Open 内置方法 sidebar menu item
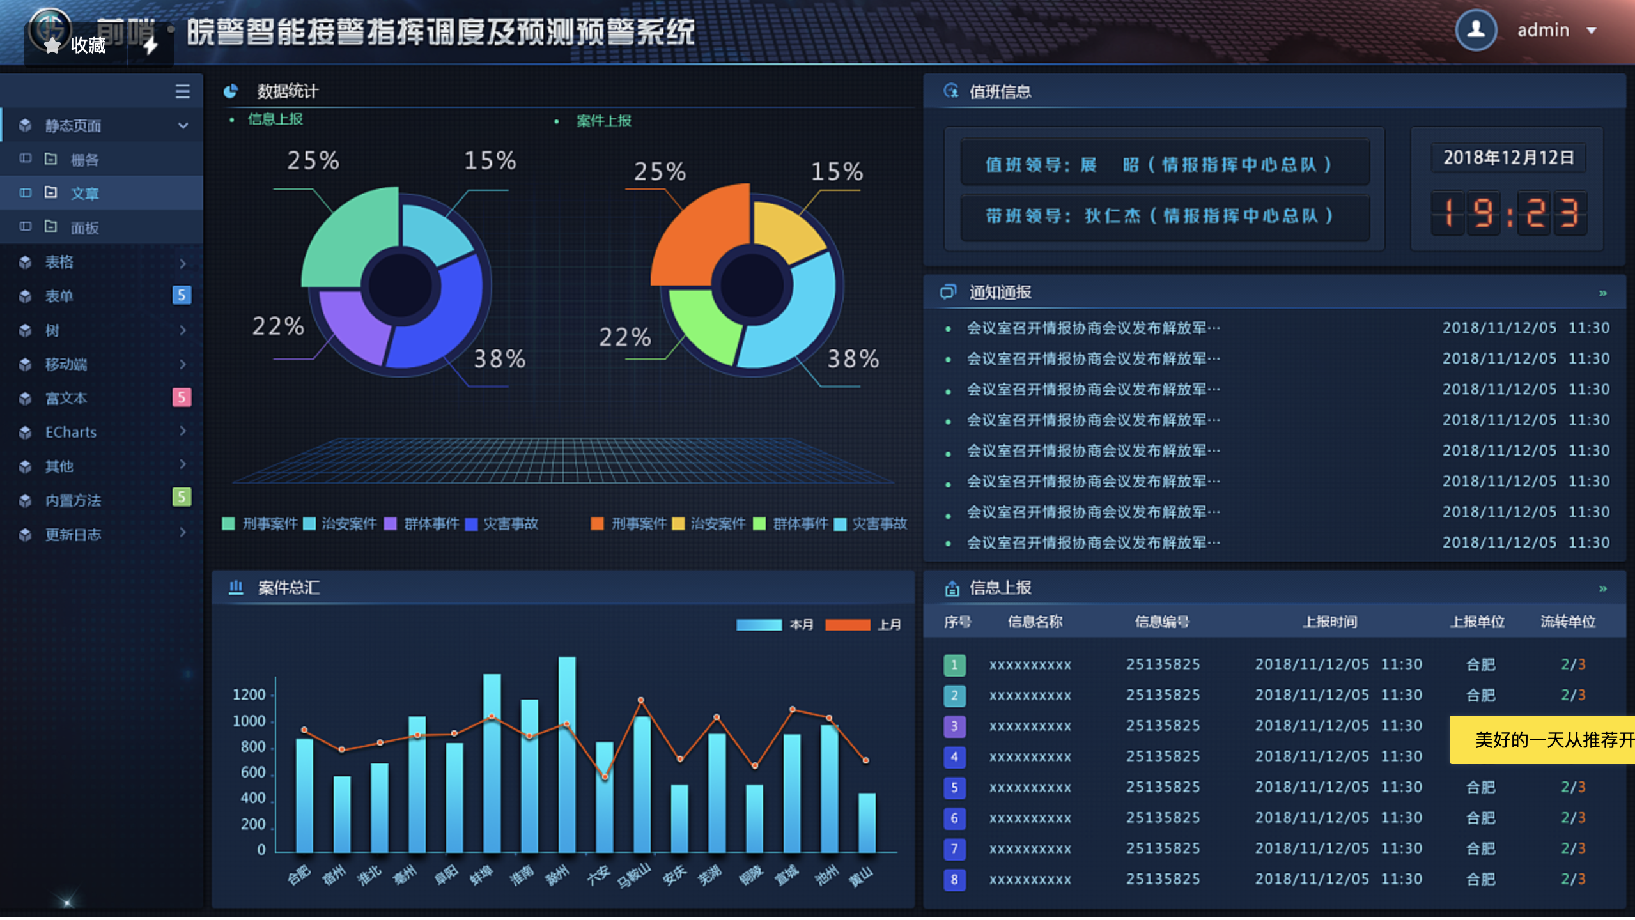1635x920 pixels. tap(73, 500)
